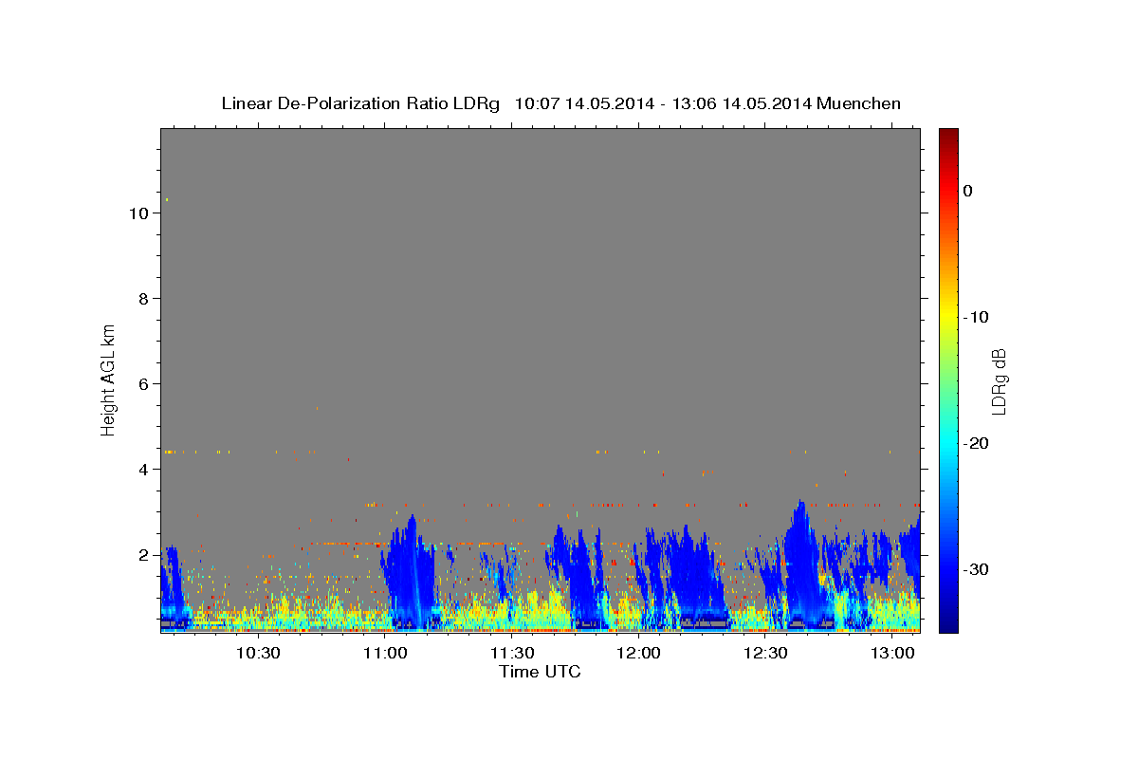Click the 'Time UTC' x-axis label
1138x759 pixels.
tap(540, 672)
